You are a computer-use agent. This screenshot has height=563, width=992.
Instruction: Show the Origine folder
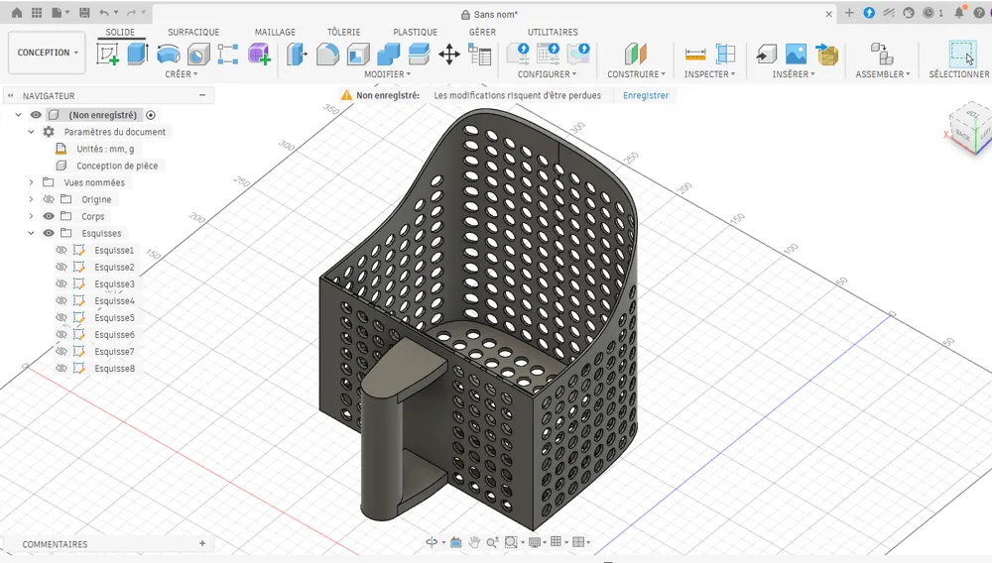pyautogui.click(x=49, y=199)
